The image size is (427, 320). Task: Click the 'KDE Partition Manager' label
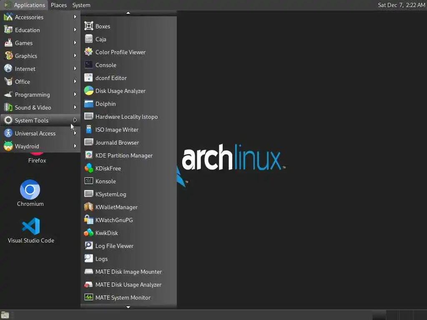pos(124,155)
